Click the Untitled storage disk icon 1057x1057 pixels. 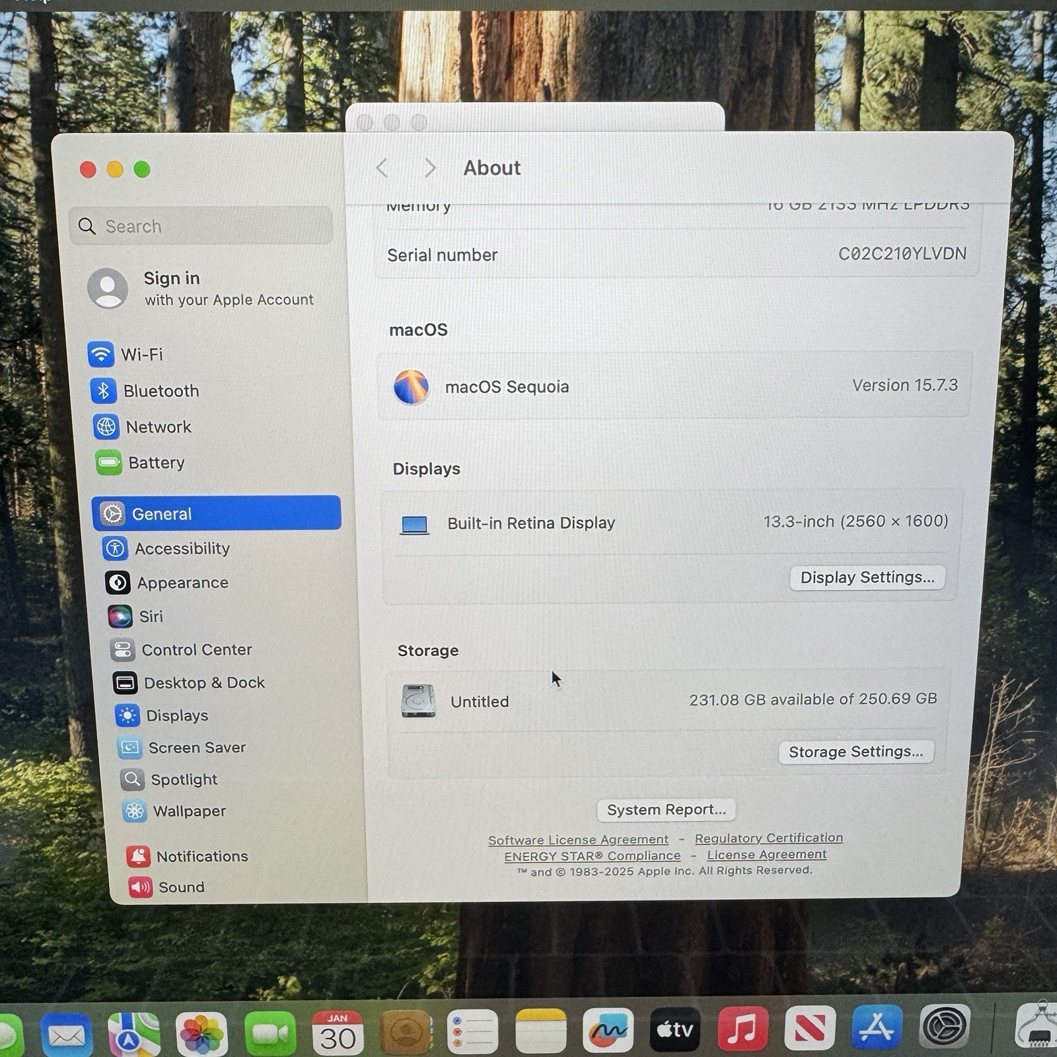[418, 701]
